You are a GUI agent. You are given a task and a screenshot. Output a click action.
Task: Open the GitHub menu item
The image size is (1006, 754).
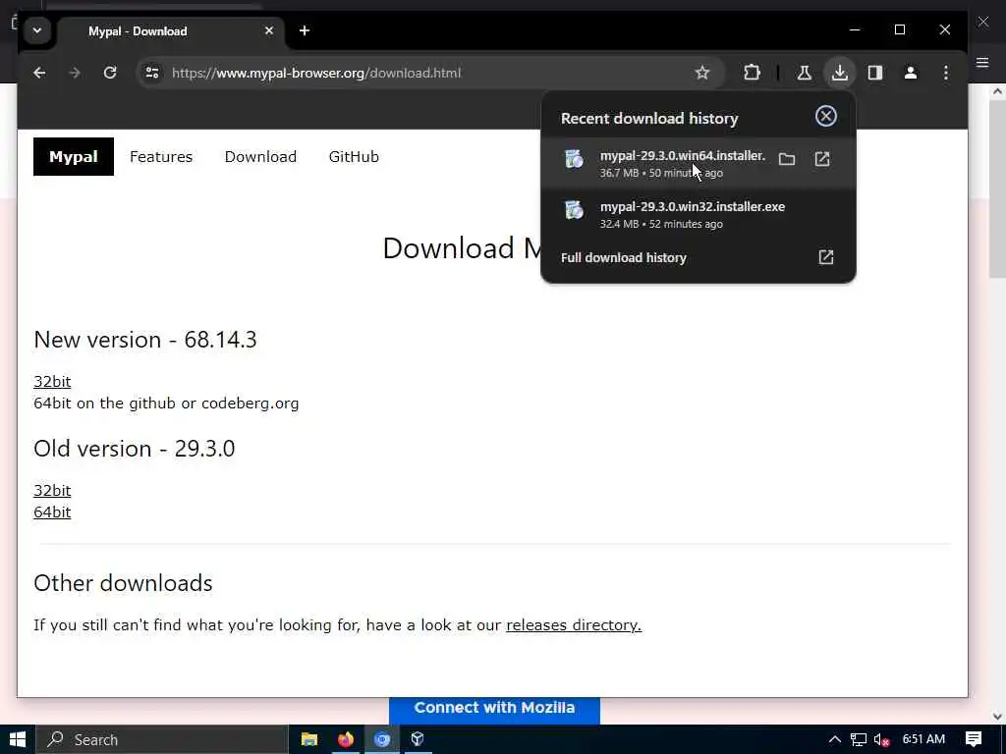coord(354,156)
